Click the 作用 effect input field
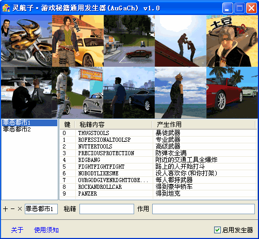Screen dimensions: 259x239 [203, 209]
